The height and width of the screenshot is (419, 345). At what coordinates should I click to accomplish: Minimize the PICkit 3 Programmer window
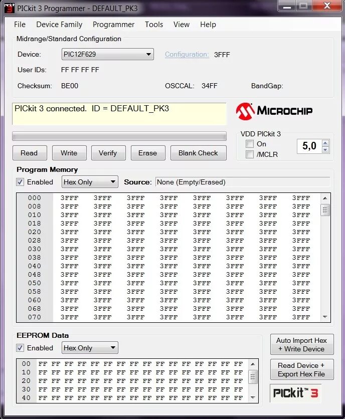point(287,6)
